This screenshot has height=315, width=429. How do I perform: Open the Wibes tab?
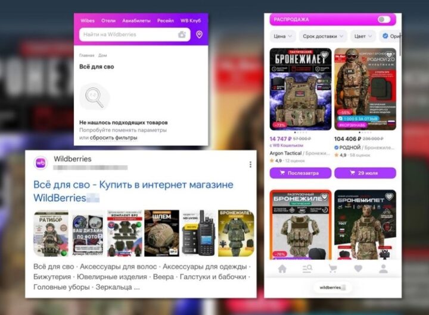pos(88,21)
